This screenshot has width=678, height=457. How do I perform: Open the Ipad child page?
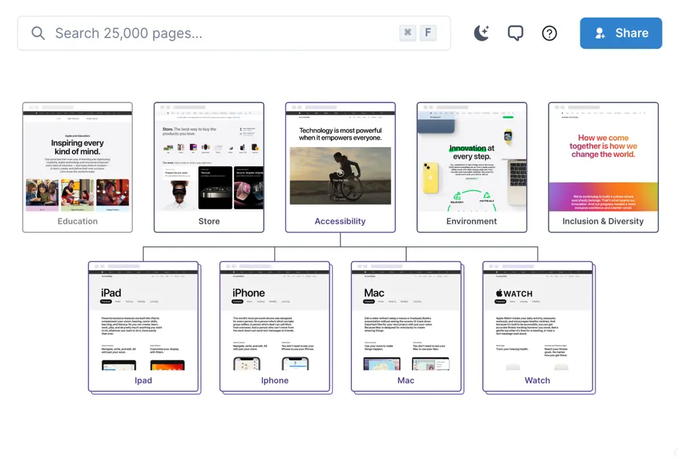(143, 325)
